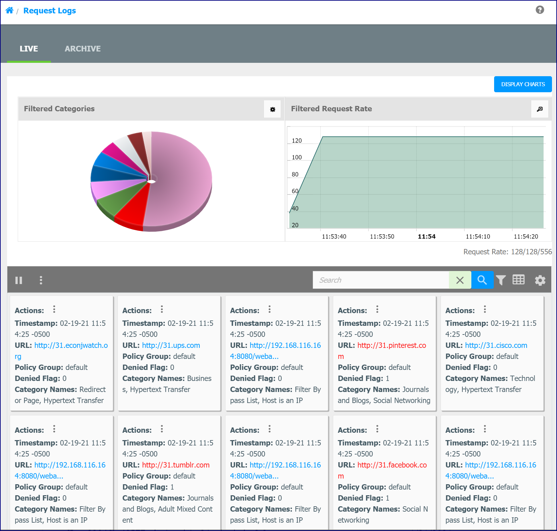Open the 31.ups.com URL link

(171, 345)
